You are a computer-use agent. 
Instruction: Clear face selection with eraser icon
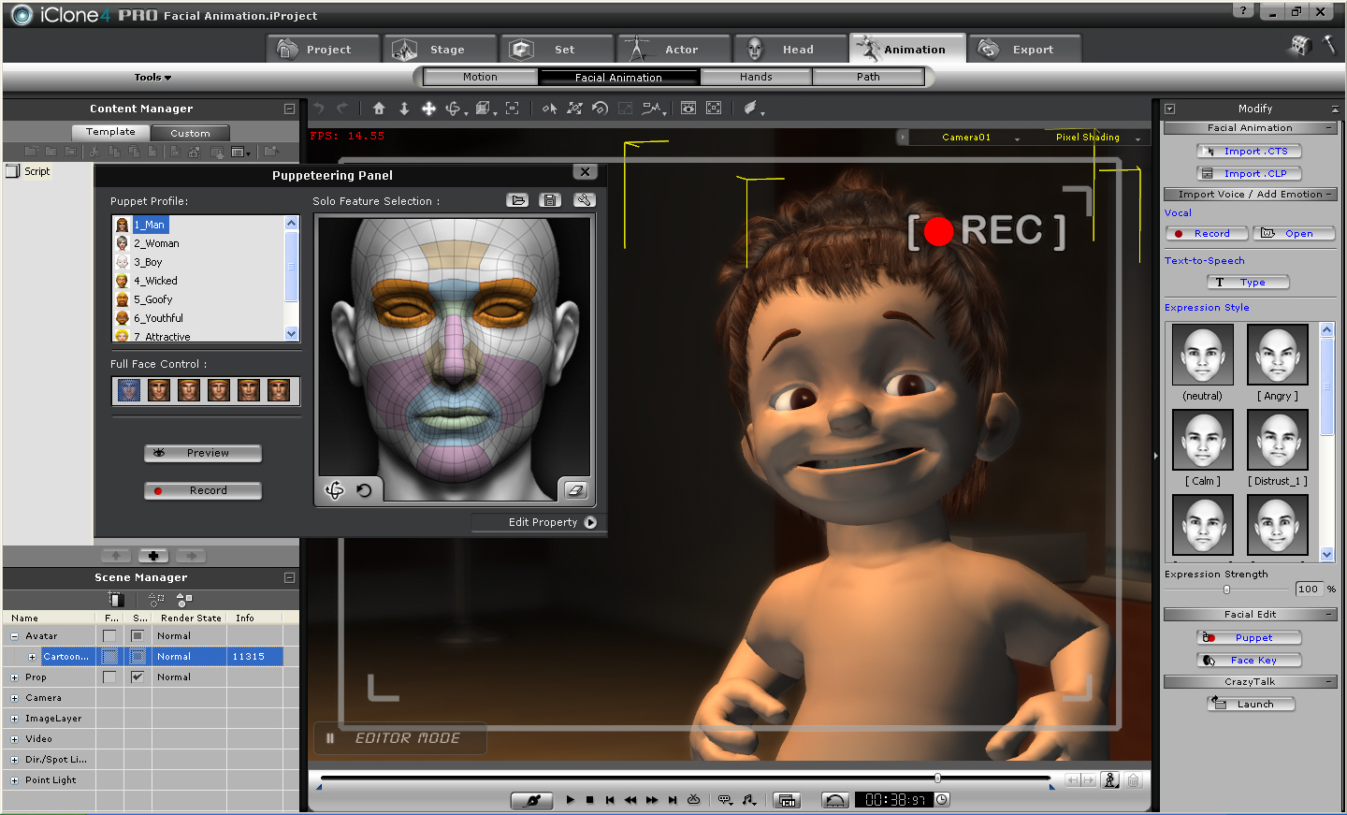pos(574,489)
